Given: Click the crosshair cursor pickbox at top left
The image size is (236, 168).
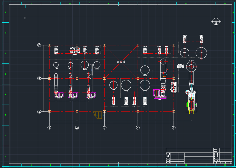Looking at the screenshot, I should coord(25,18).
